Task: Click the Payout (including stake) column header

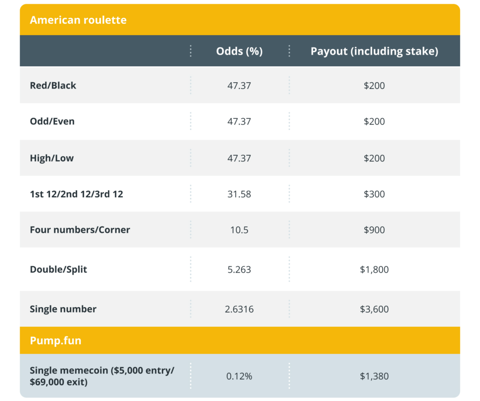Action: pos(374,51)
